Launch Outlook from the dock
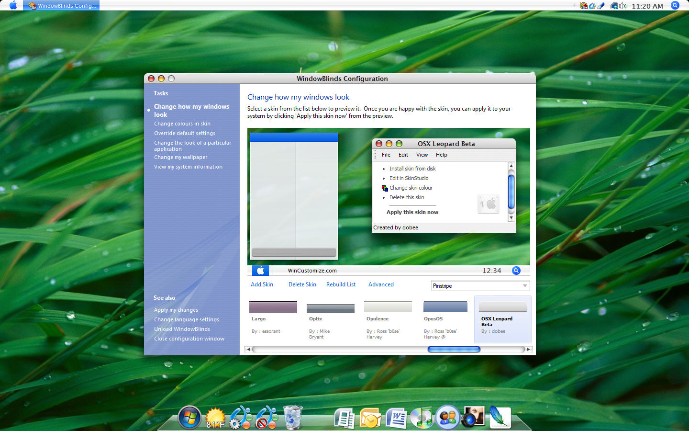This screenshot has width=689, height=431. point(370,418)
